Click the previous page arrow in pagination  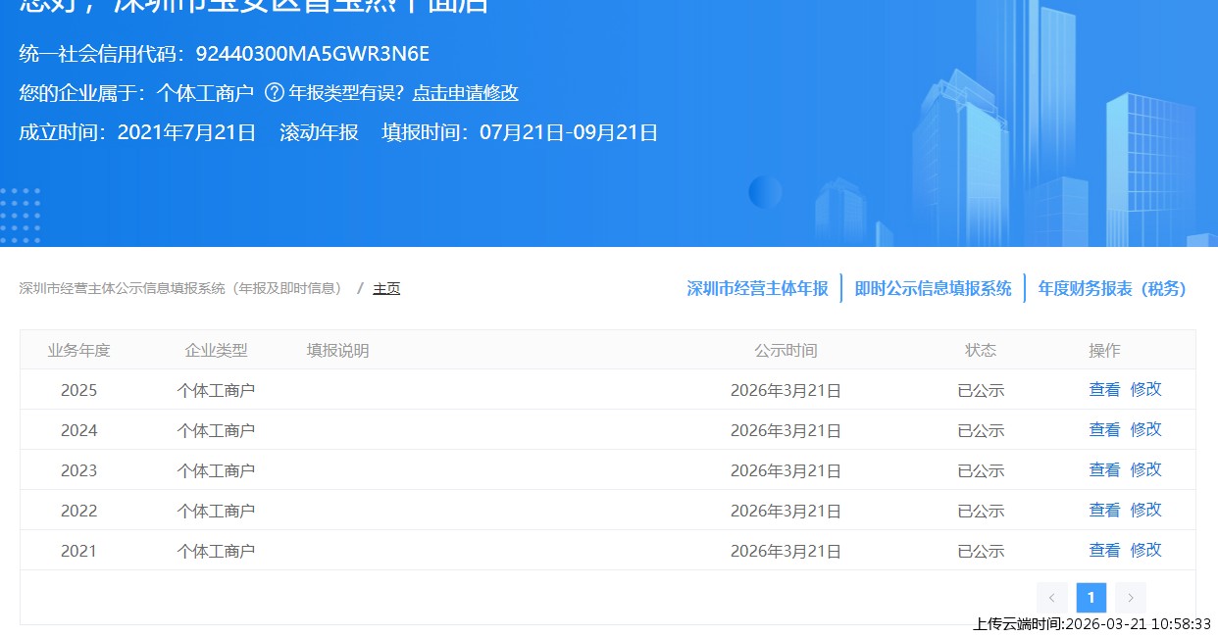tap(1052, 597)
